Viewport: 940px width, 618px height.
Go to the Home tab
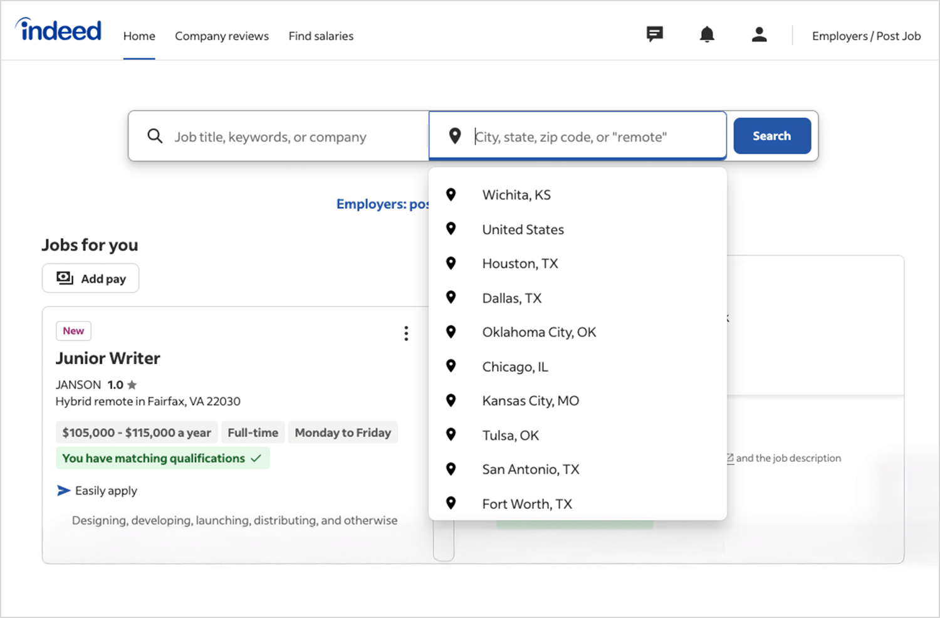(x=139, y=36)
